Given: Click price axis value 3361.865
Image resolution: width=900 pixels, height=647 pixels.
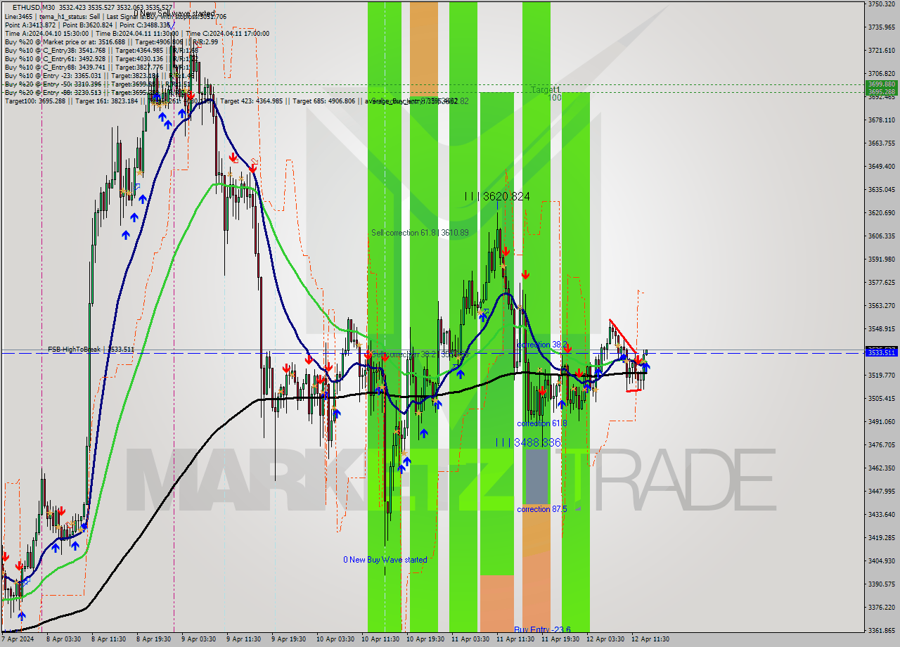Looking at the screenshot, I should pos(881,631).
